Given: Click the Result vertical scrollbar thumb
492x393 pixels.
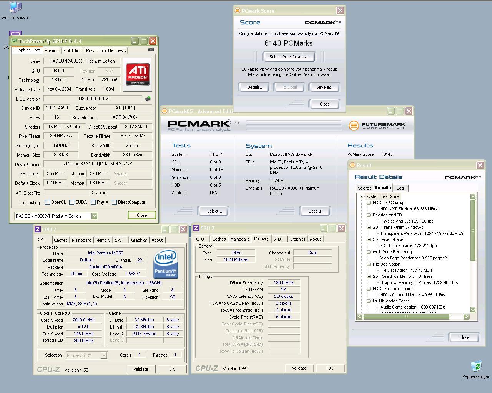Looking at the screenshot, I should [473, 230].
